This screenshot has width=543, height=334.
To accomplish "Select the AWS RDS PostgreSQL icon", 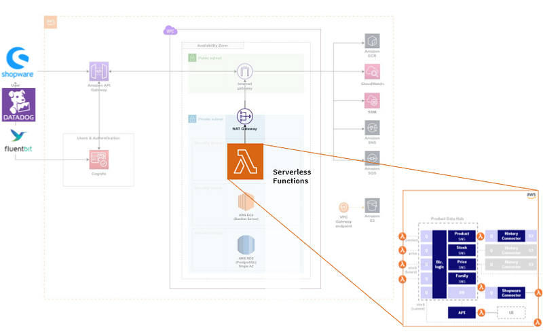I will 246,244.
